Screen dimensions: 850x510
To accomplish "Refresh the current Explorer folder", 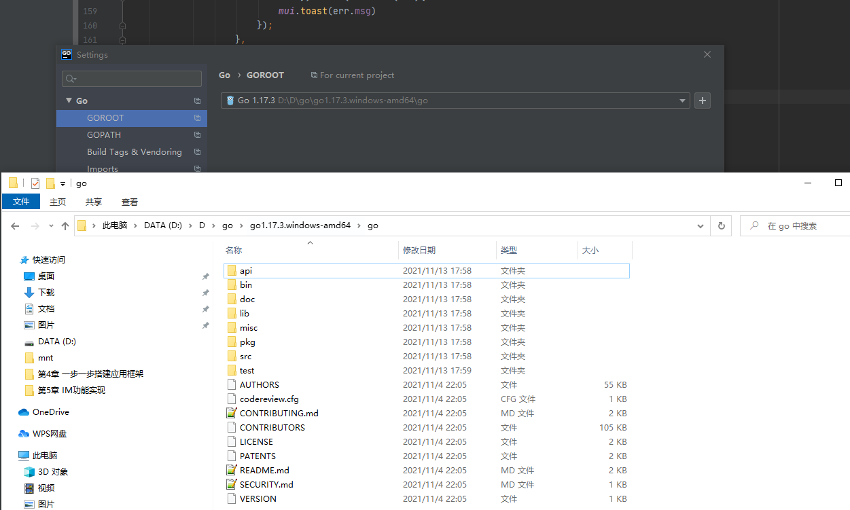I will point(721,226).
